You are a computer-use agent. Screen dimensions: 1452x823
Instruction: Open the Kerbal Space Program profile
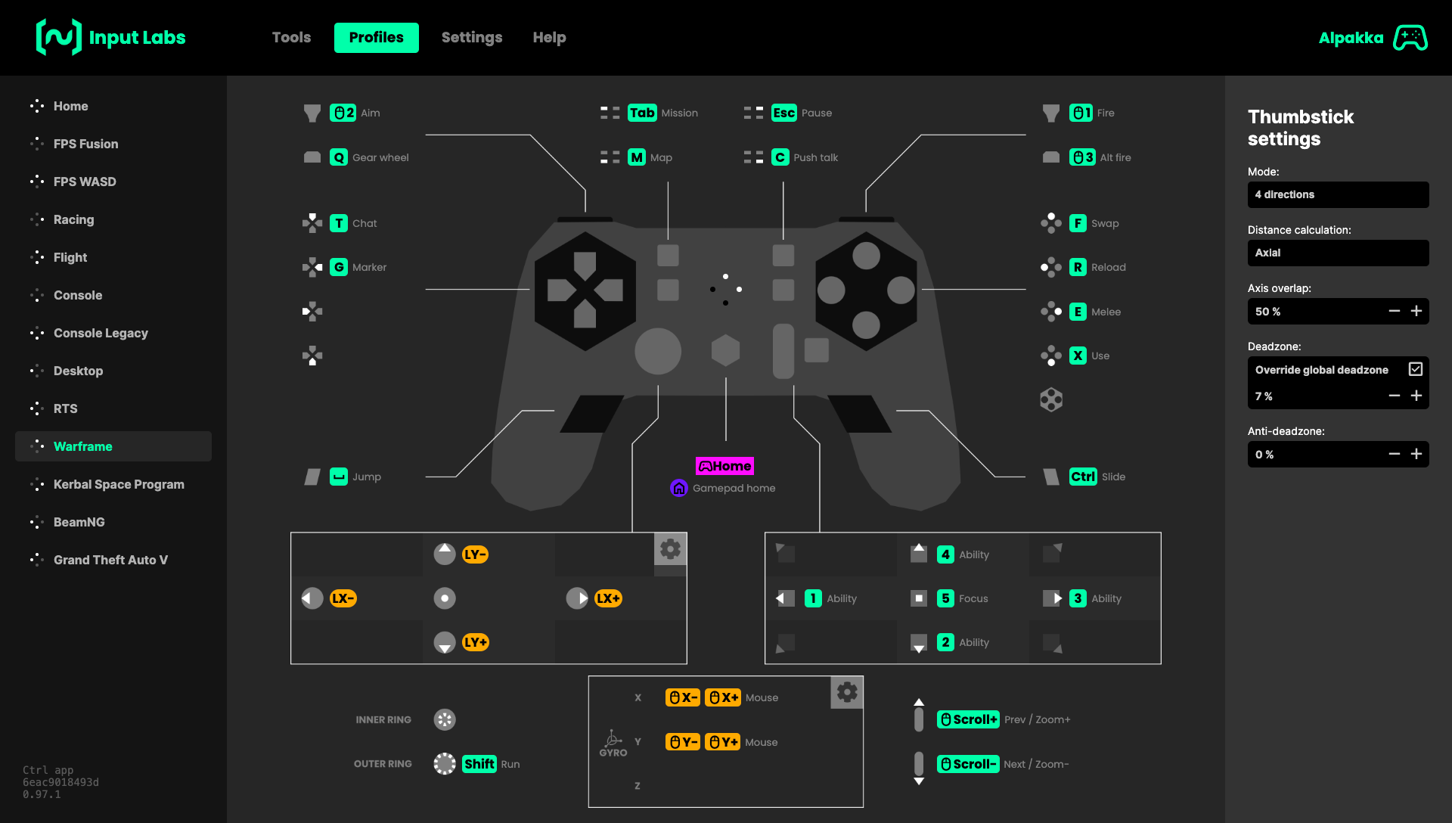point(119,484)
